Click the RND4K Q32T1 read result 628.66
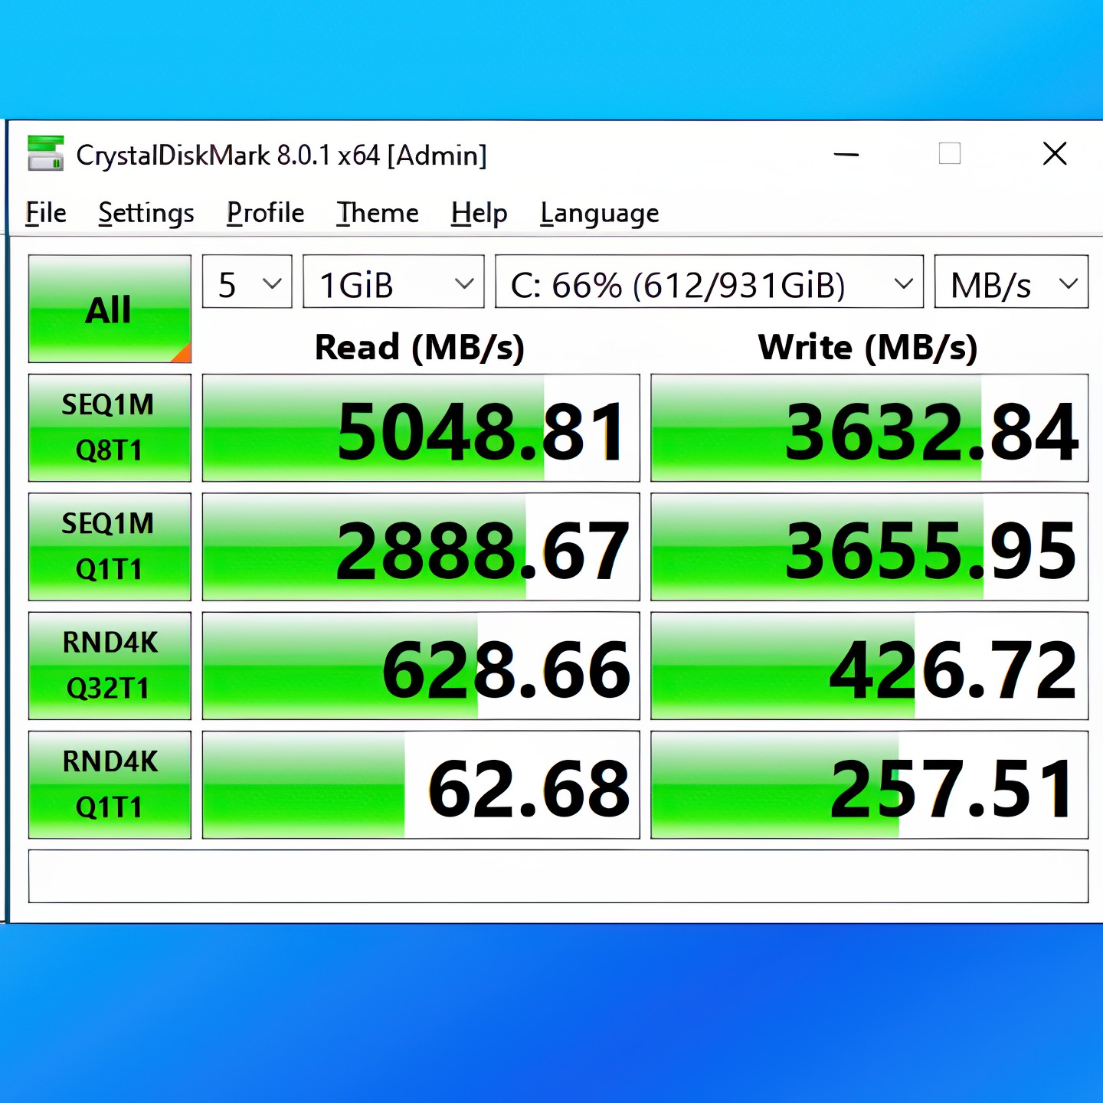This screenshot has height=1103, width=1103. pos(421,666)
